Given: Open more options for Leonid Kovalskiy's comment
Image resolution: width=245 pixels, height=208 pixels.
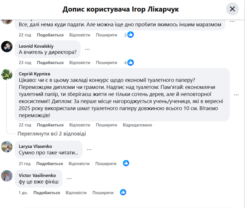Looking at the screenshot, I should (x=87, y=49).
